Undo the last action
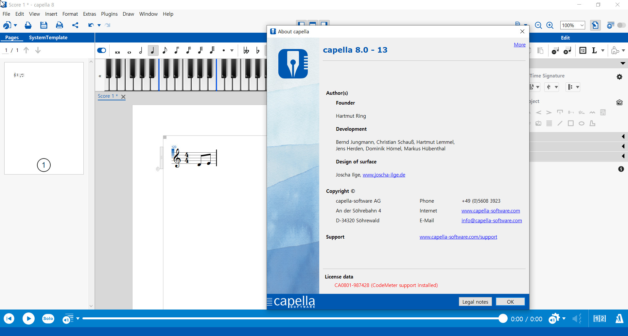 (x=91, y=25)
